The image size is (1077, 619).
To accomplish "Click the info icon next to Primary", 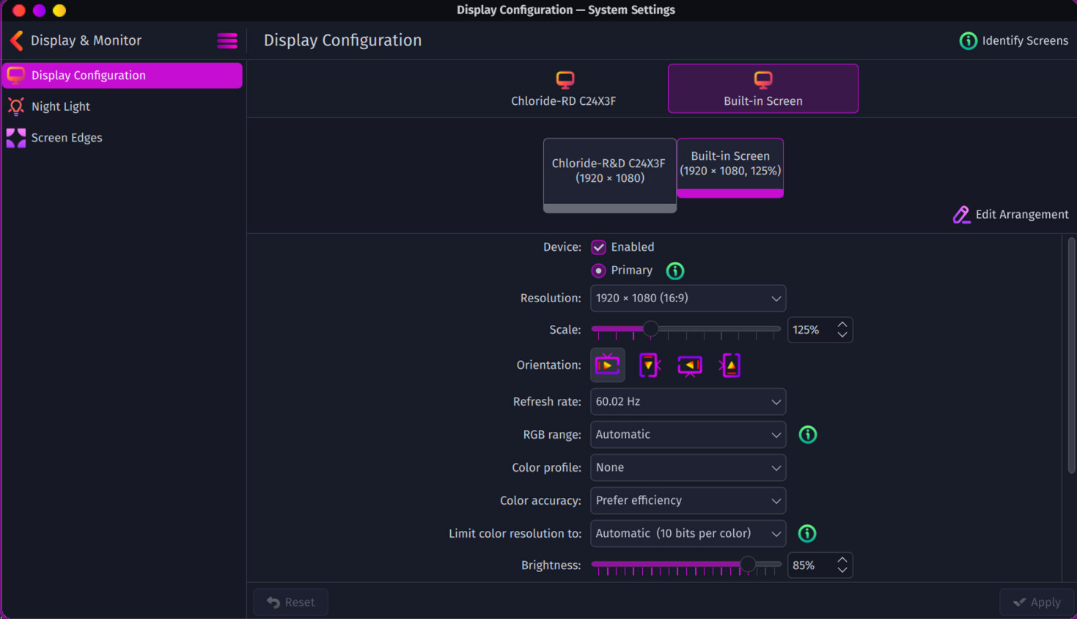I will pos(674,271).
